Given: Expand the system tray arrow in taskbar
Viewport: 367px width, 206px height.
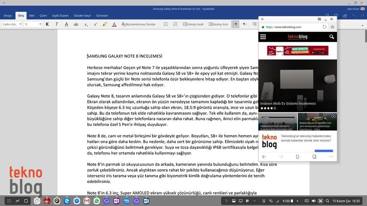Looking at the screenshot, I should point(226,201).
